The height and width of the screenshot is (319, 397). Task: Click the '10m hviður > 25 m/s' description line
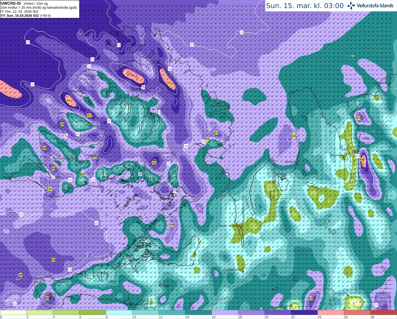tap(39, 7)
